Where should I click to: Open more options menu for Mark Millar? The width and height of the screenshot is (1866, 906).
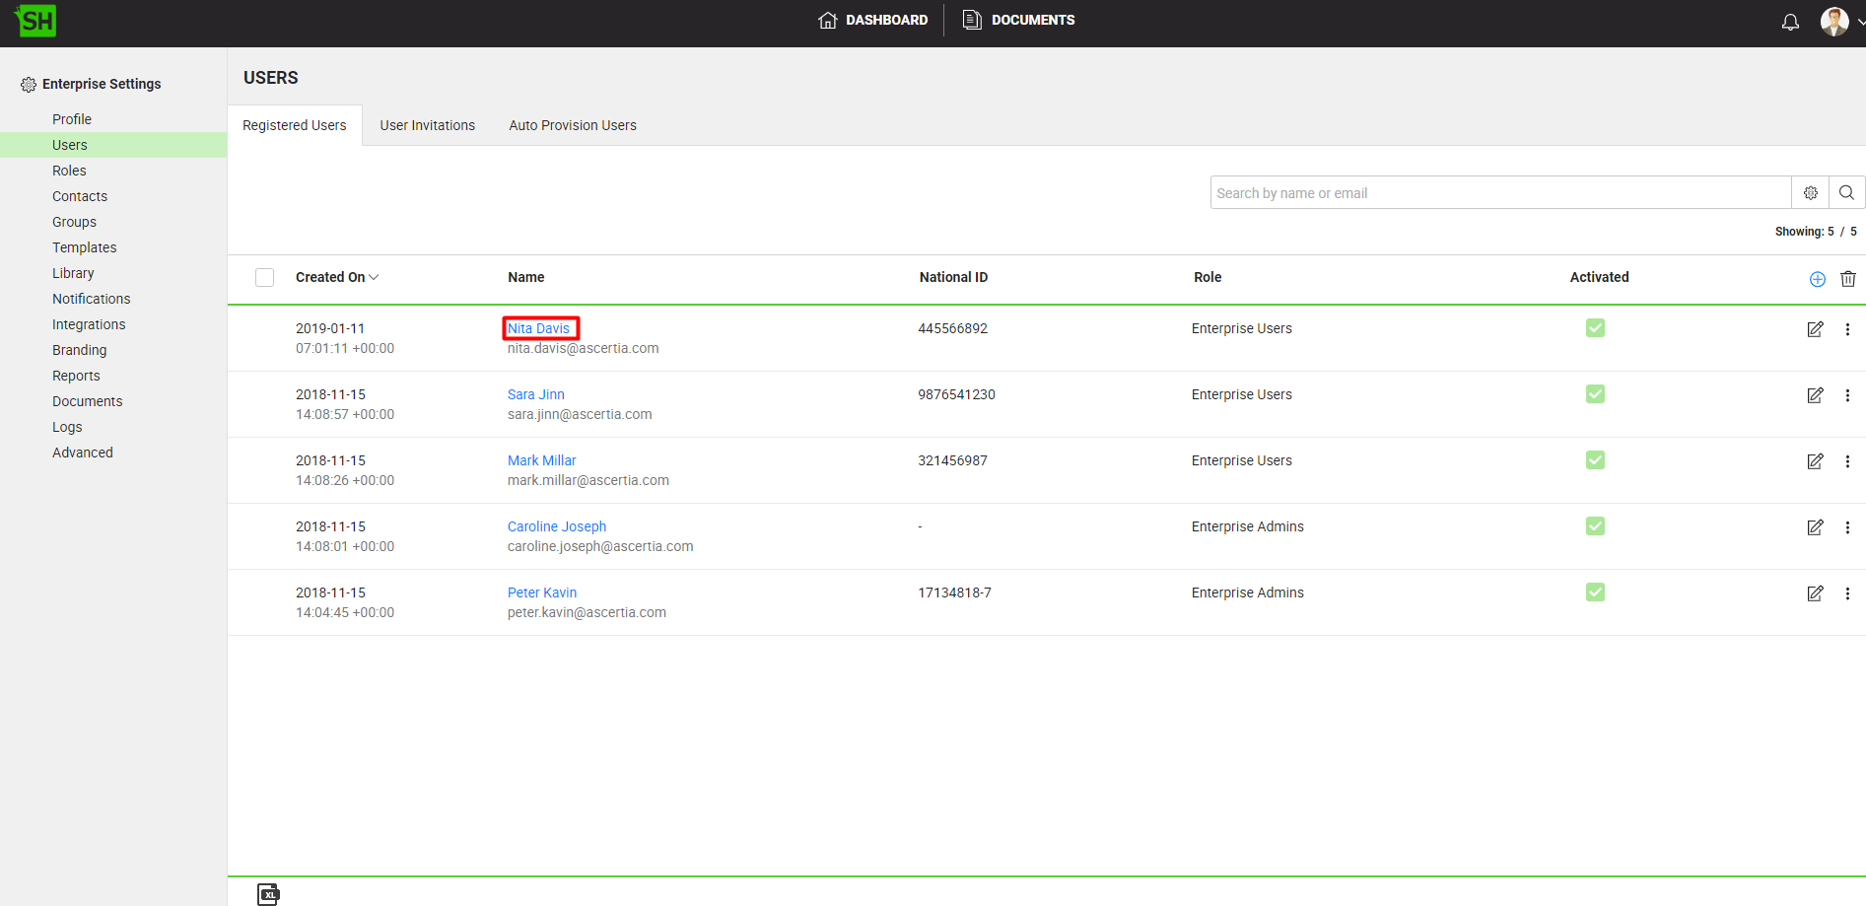click(x=1847, y=461)
